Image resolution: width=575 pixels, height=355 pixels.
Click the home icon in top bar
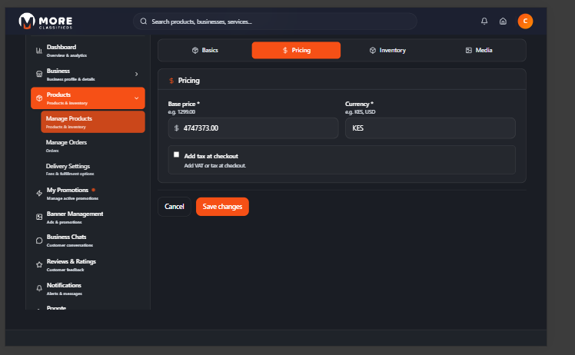click(503, 22)
